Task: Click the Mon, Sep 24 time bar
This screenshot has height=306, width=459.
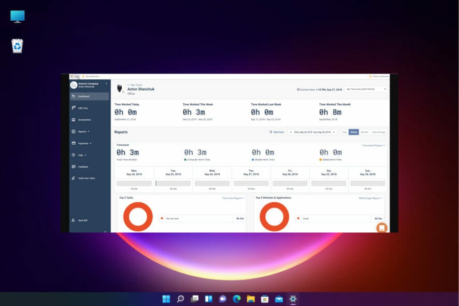Action: coord(134,184)
